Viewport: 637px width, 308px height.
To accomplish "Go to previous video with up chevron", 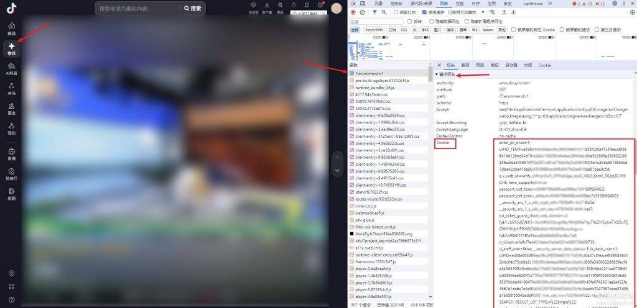I will 337,157.
